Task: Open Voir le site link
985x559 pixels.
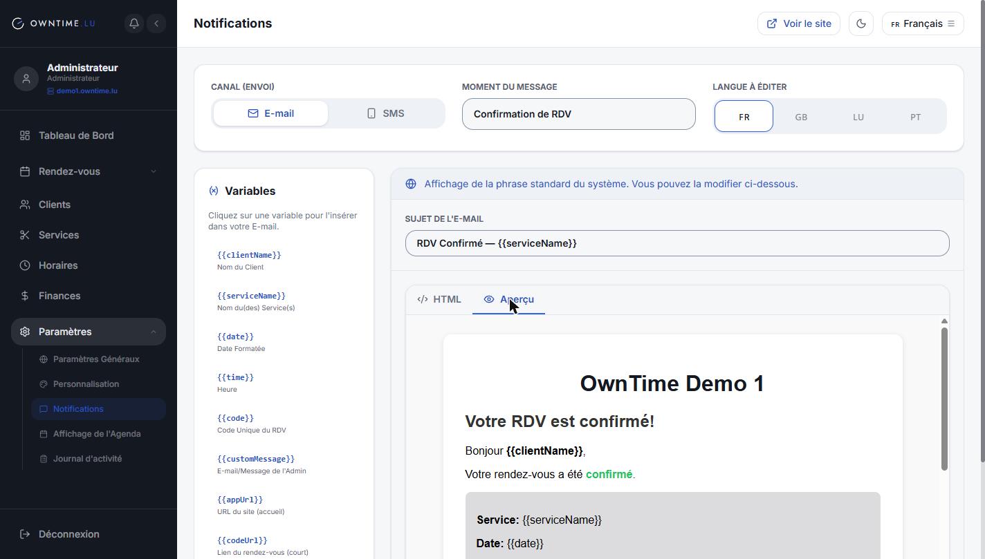Action: pyautogui.click(x=799, y=23)
